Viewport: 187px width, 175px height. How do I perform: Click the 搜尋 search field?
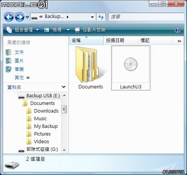point(146,17)
